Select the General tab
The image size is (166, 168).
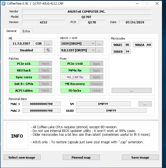(11, 31)
